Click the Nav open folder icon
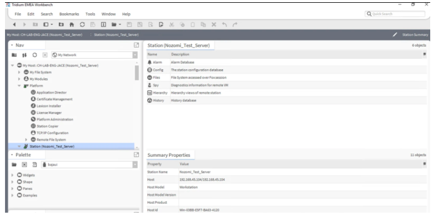The height and width of the screenshot is (216, 433). coord(14,55)
